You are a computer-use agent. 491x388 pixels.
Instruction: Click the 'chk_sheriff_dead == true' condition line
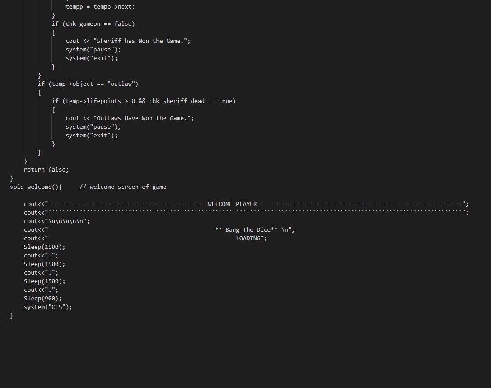[x=144, y=101]
